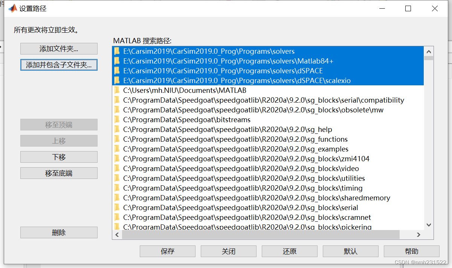
Task: Click folder icon beside sg_blocks\utilities path
Action: pos(117,178)
